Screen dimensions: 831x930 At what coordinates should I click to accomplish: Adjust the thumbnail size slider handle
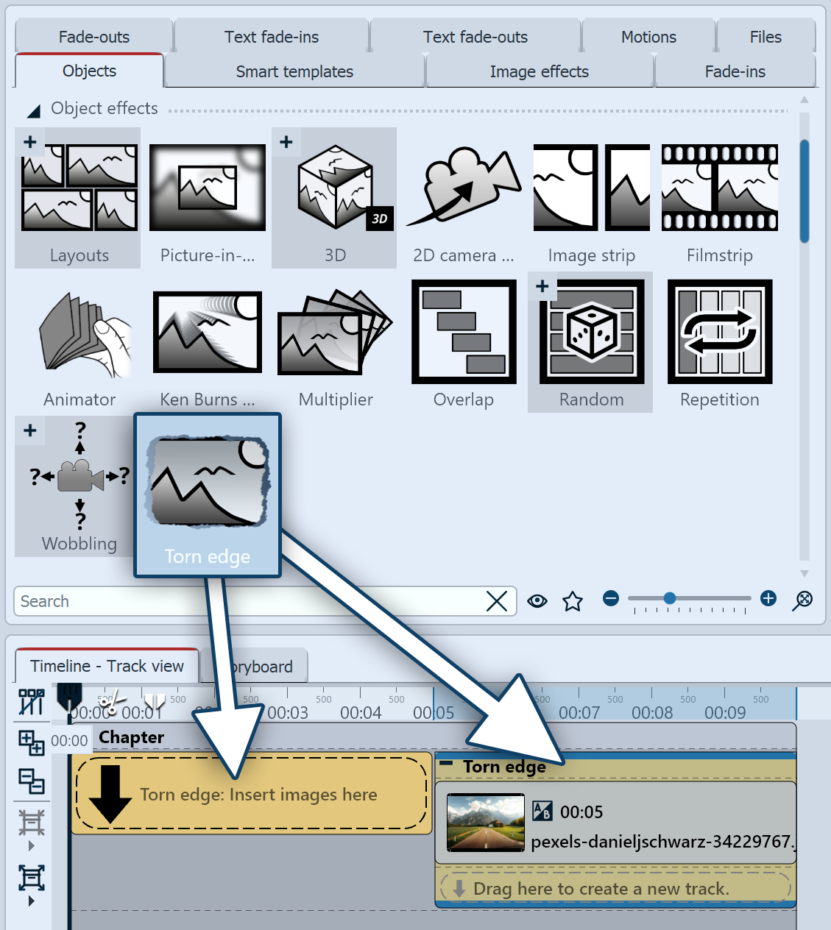(x=669, y=598)
